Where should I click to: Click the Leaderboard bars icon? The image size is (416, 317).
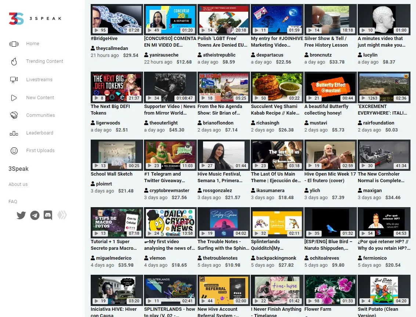(14, 133)
